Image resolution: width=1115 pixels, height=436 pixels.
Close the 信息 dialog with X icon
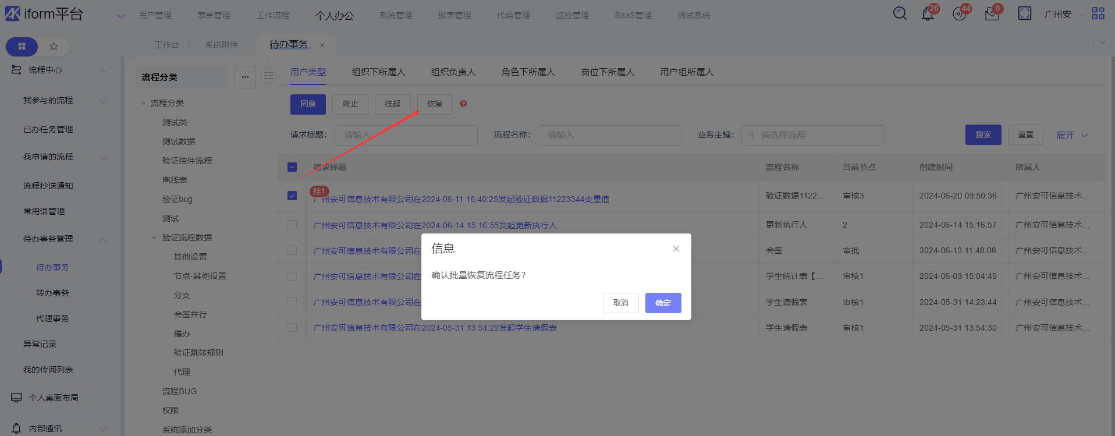click(x=676, y=249)
